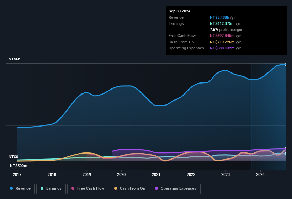Click the NT$719.226m cash from op value
Image resolution: width=292 pixels, height=199 pixels.
click(222, 42)
